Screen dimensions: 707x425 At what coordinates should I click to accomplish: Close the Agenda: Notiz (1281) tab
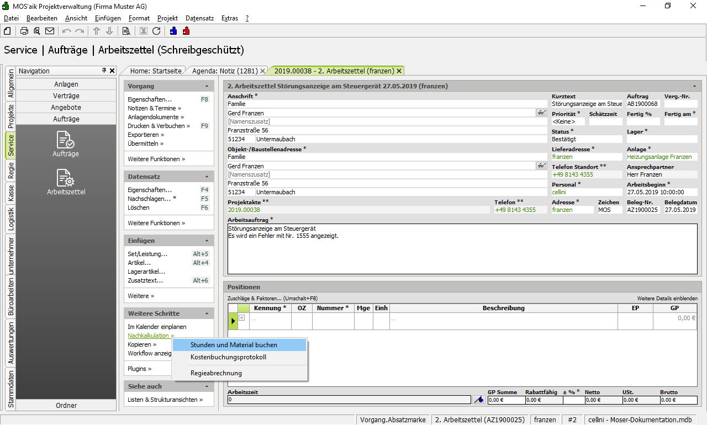pos(262,71)
